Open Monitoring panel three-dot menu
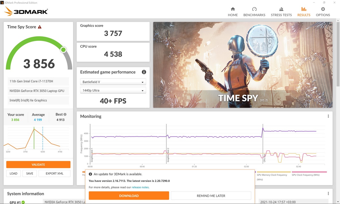 (328, 116)
